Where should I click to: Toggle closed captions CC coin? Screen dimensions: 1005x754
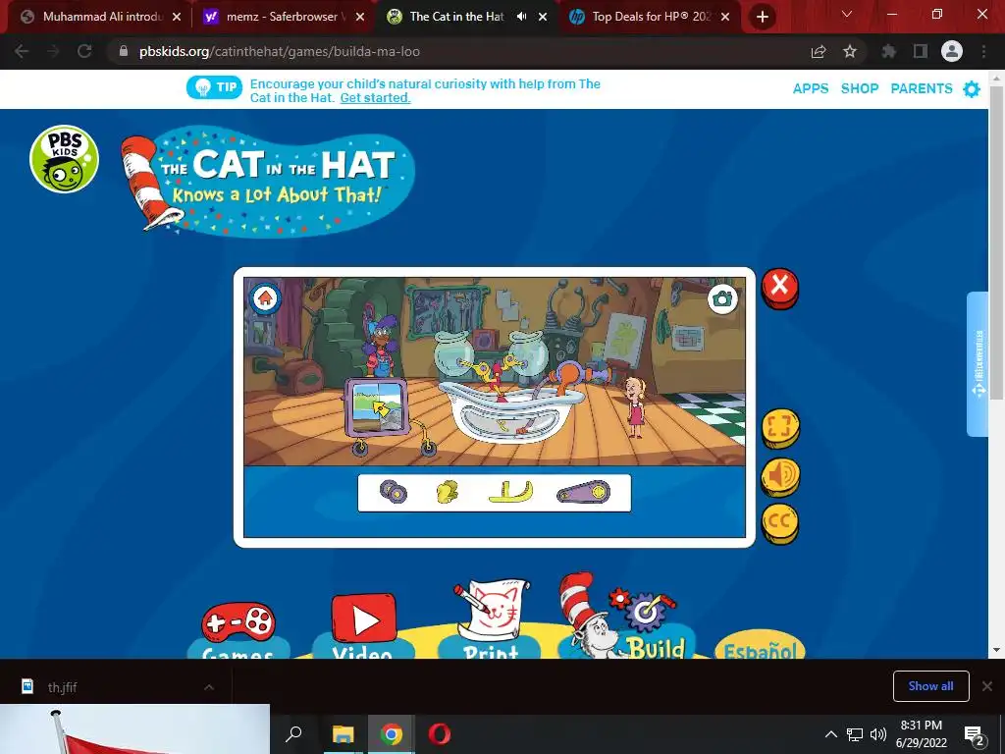coord(780,523)
